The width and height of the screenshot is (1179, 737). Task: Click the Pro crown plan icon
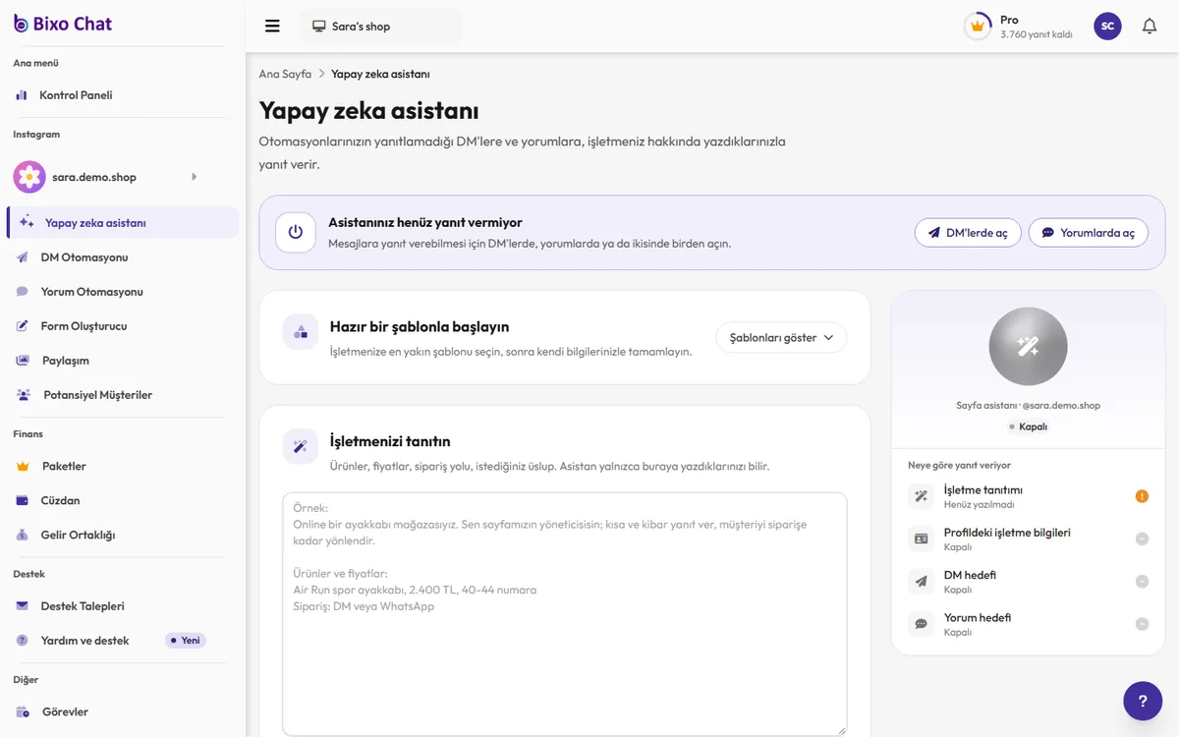tap(977, 27)
